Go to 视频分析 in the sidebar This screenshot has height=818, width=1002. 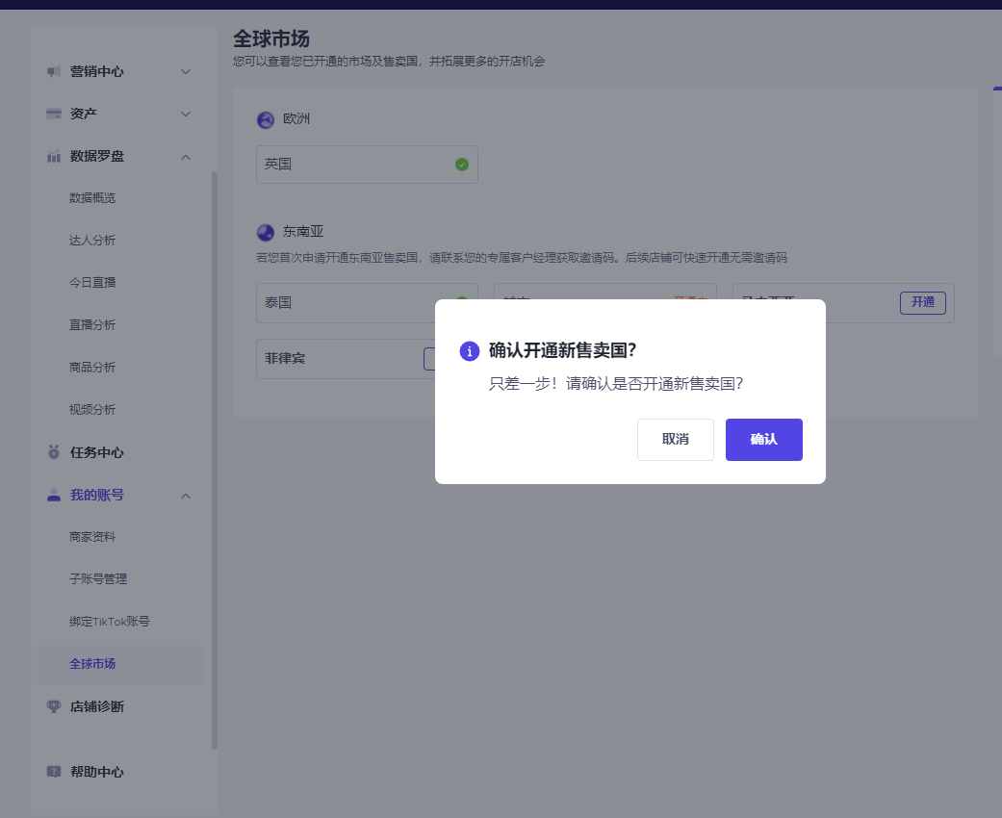[x=92, y=410]
